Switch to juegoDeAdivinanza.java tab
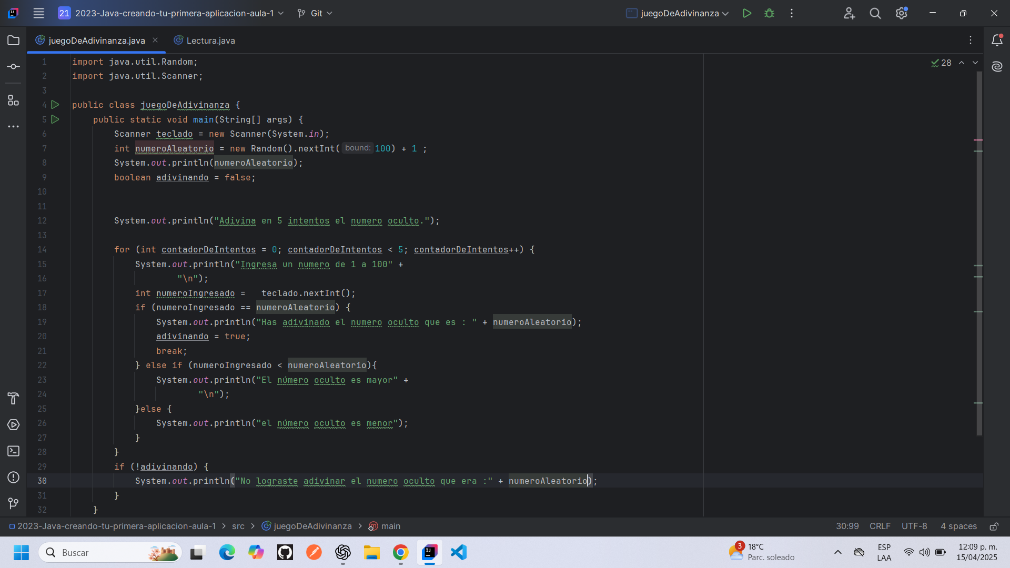Viewport: 1010px width, 568px height. [96, 40]
